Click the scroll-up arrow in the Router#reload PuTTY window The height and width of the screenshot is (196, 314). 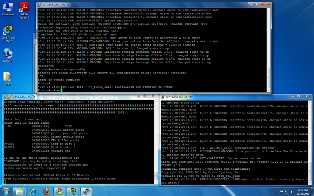point(269,10)
